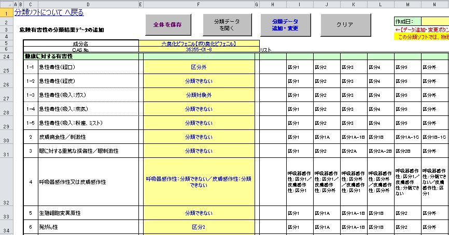The height and width of the screenshot is (235, 449).
Task: Click the 生殖細胞変異原性 row label
Action: pos(61,213)
